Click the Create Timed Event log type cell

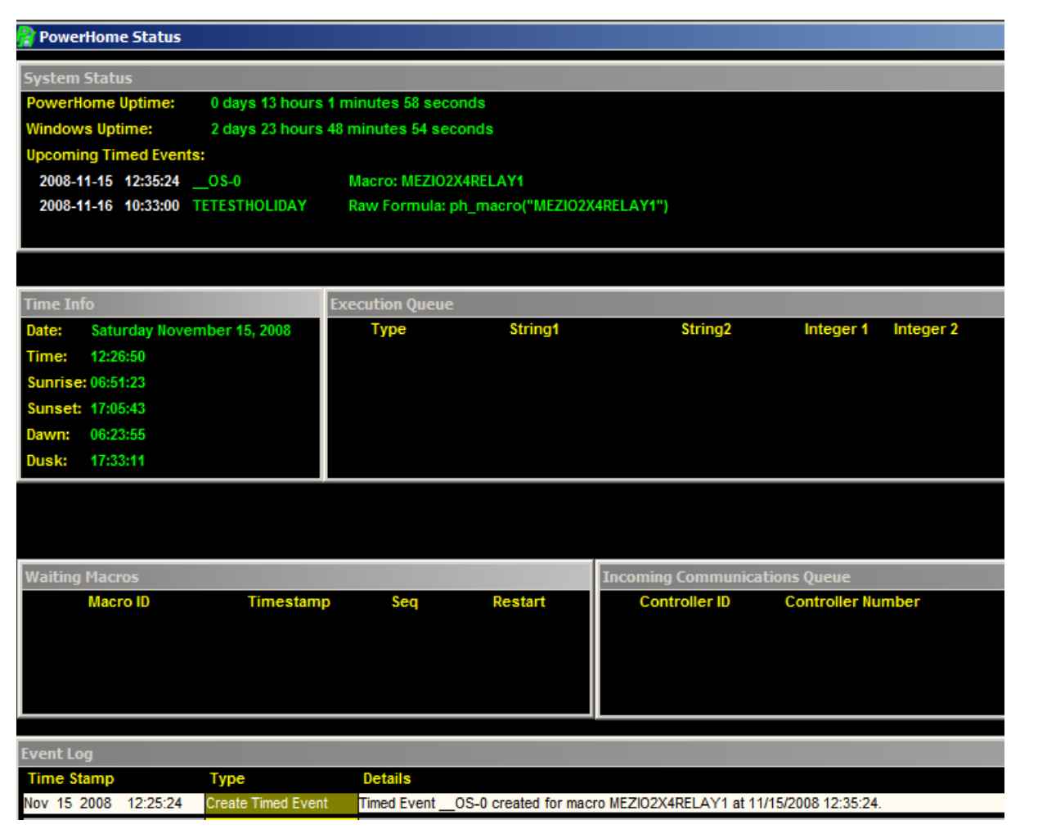click(281, 804)
